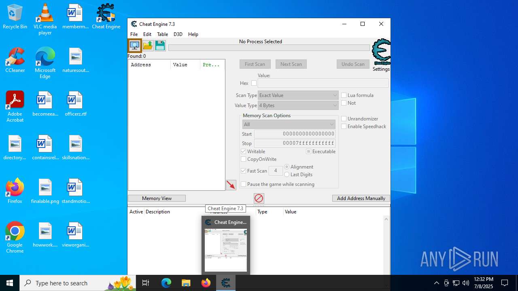Image resolution: width=518 pixels, height=291 pixels.
Task: Open the process list (select process icon)
Action: (x=135, y=45)
